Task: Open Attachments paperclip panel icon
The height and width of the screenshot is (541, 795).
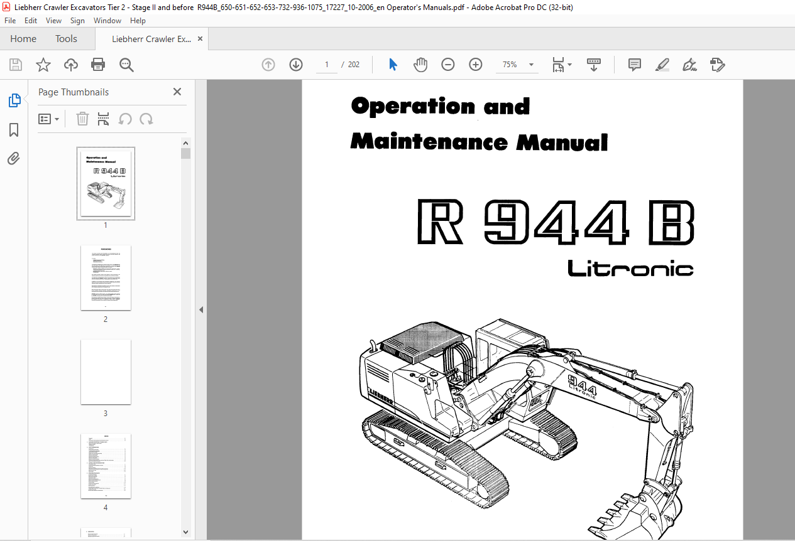Action: (14, 158)
